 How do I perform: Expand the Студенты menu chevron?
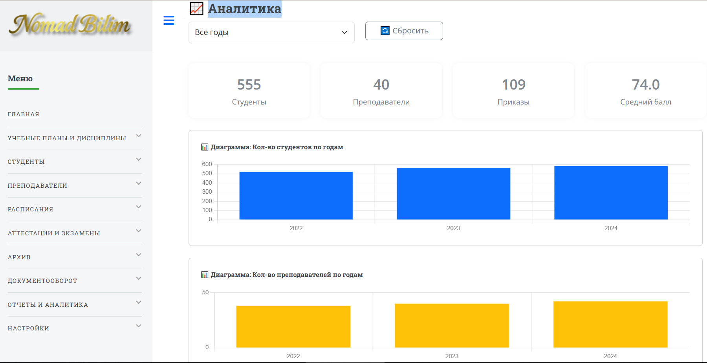coord(138,159)
